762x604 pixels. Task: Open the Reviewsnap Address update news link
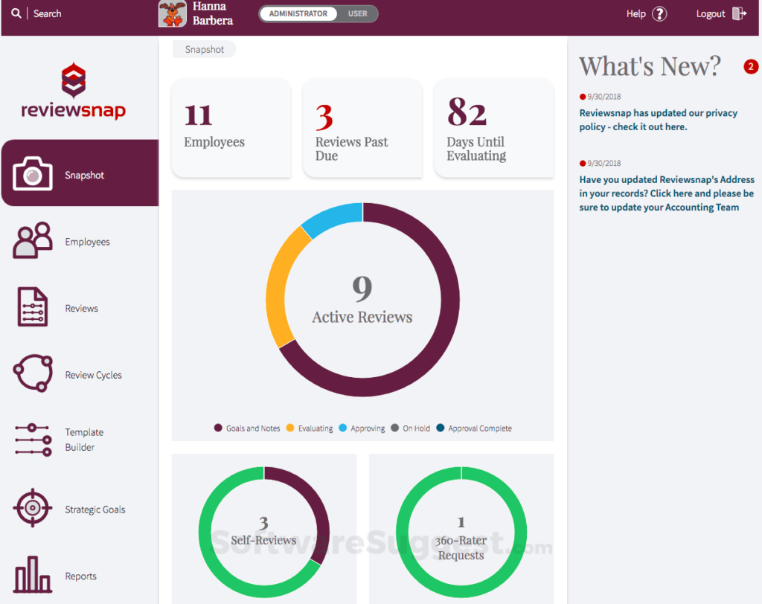pos(666,193)
